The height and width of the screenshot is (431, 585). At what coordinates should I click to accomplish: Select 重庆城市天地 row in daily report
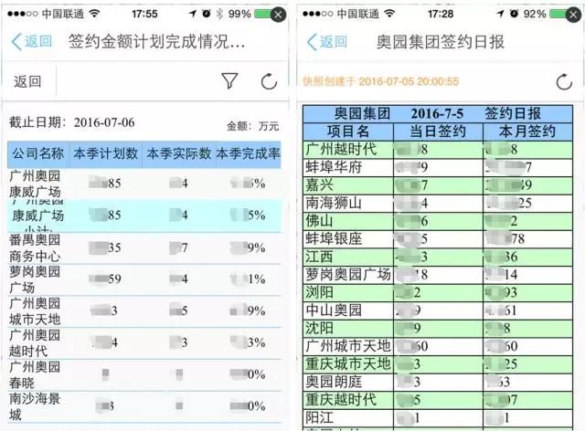(x=438, y=364)
